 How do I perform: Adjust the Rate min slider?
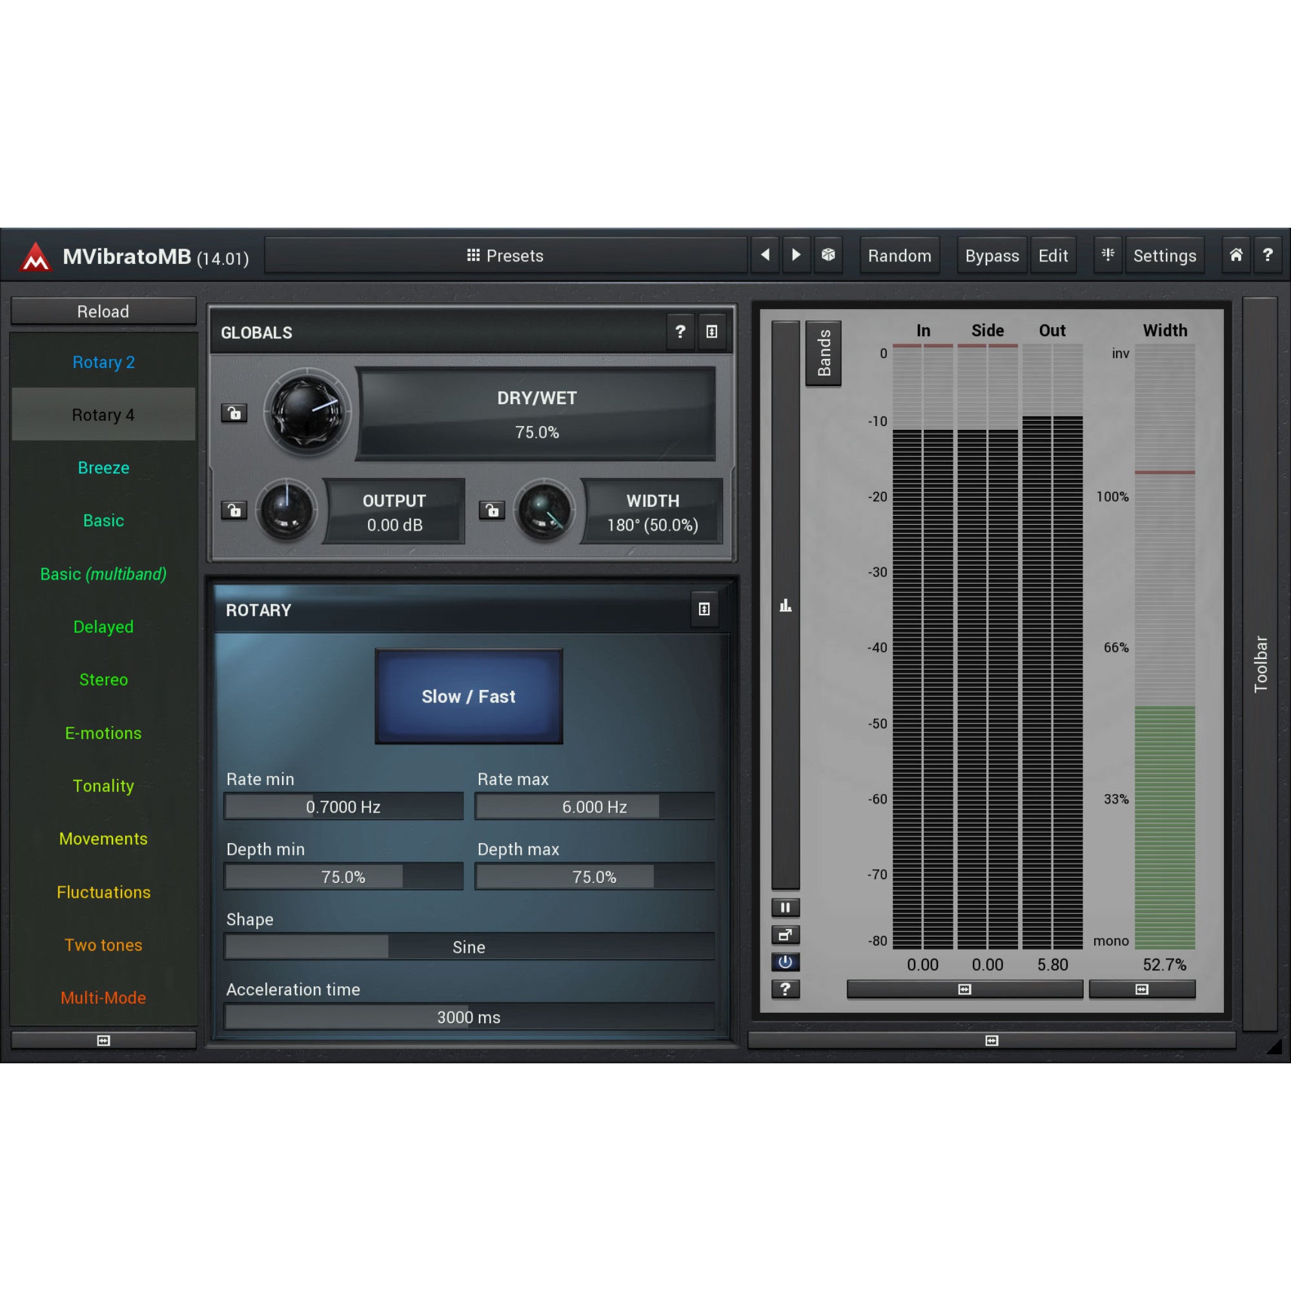coord(343,806)
